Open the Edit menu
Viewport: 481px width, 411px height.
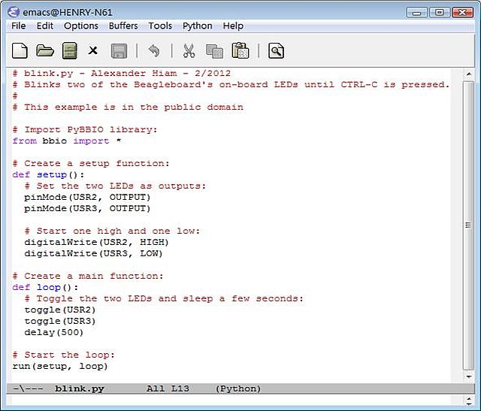pos(45,26)
